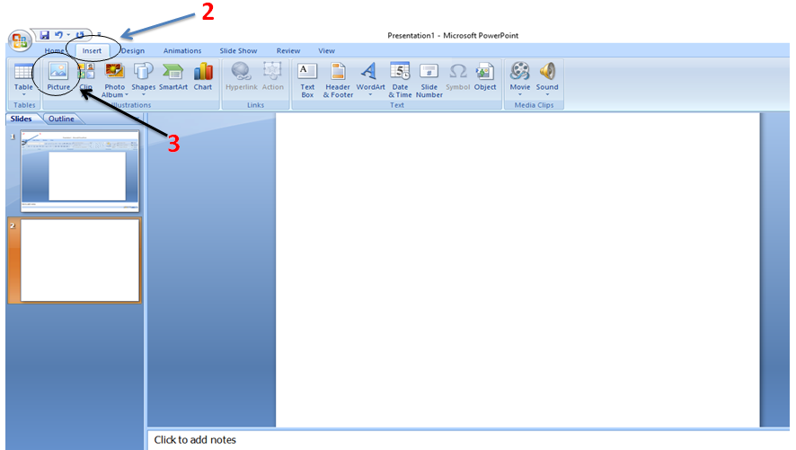796x450 pixels.
Task: Open the Movie dropdown menu
Action: pyautogui.click(x=520, y=94)
